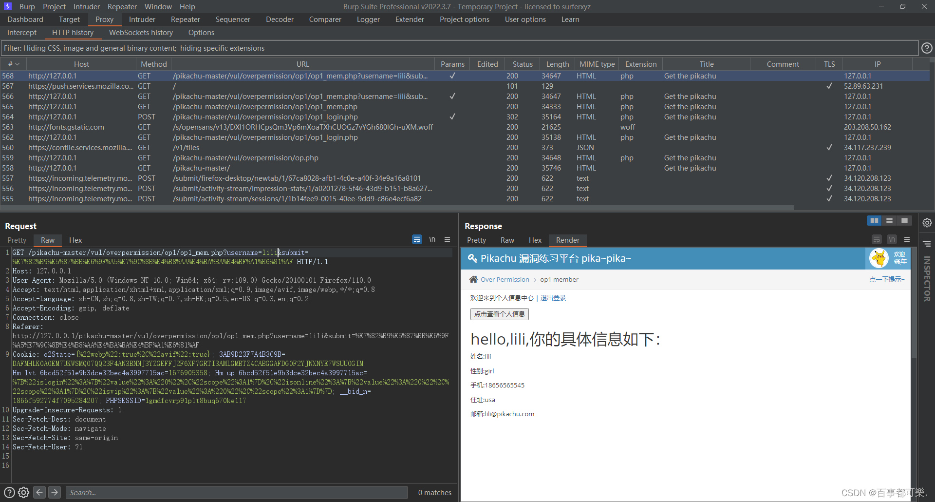Open Response panel hamburger menu
The height and width of the screenshot is (502, 935).
pos(907,239)
